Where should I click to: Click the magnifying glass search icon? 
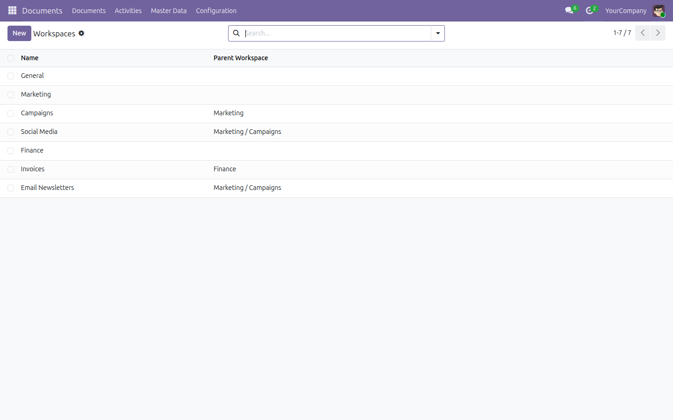(236, 33)
